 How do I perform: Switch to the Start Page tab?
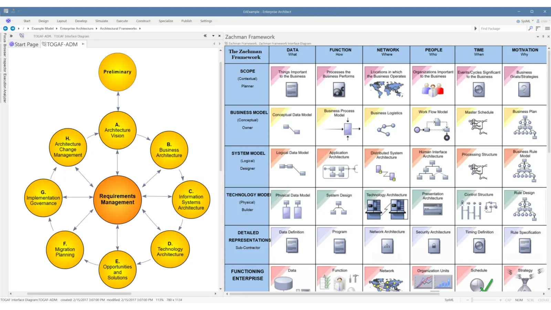coord(24,44)
